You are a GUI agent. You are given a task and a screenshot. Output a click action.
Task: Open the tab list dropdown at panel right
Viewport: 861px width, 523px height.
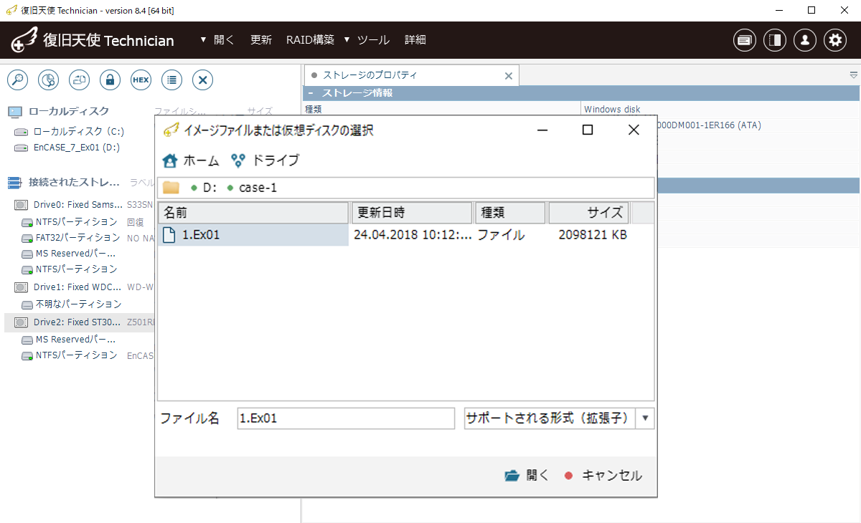click(854, 75)
